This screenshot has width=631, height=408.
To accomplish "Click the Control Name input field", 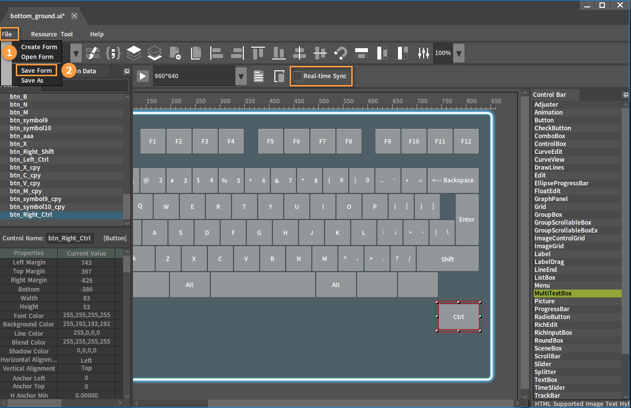I will 70,238.
